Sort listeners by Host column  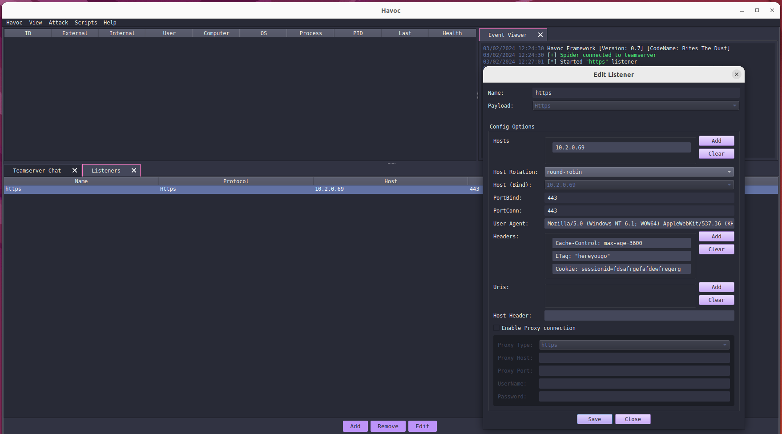point(391,181)
